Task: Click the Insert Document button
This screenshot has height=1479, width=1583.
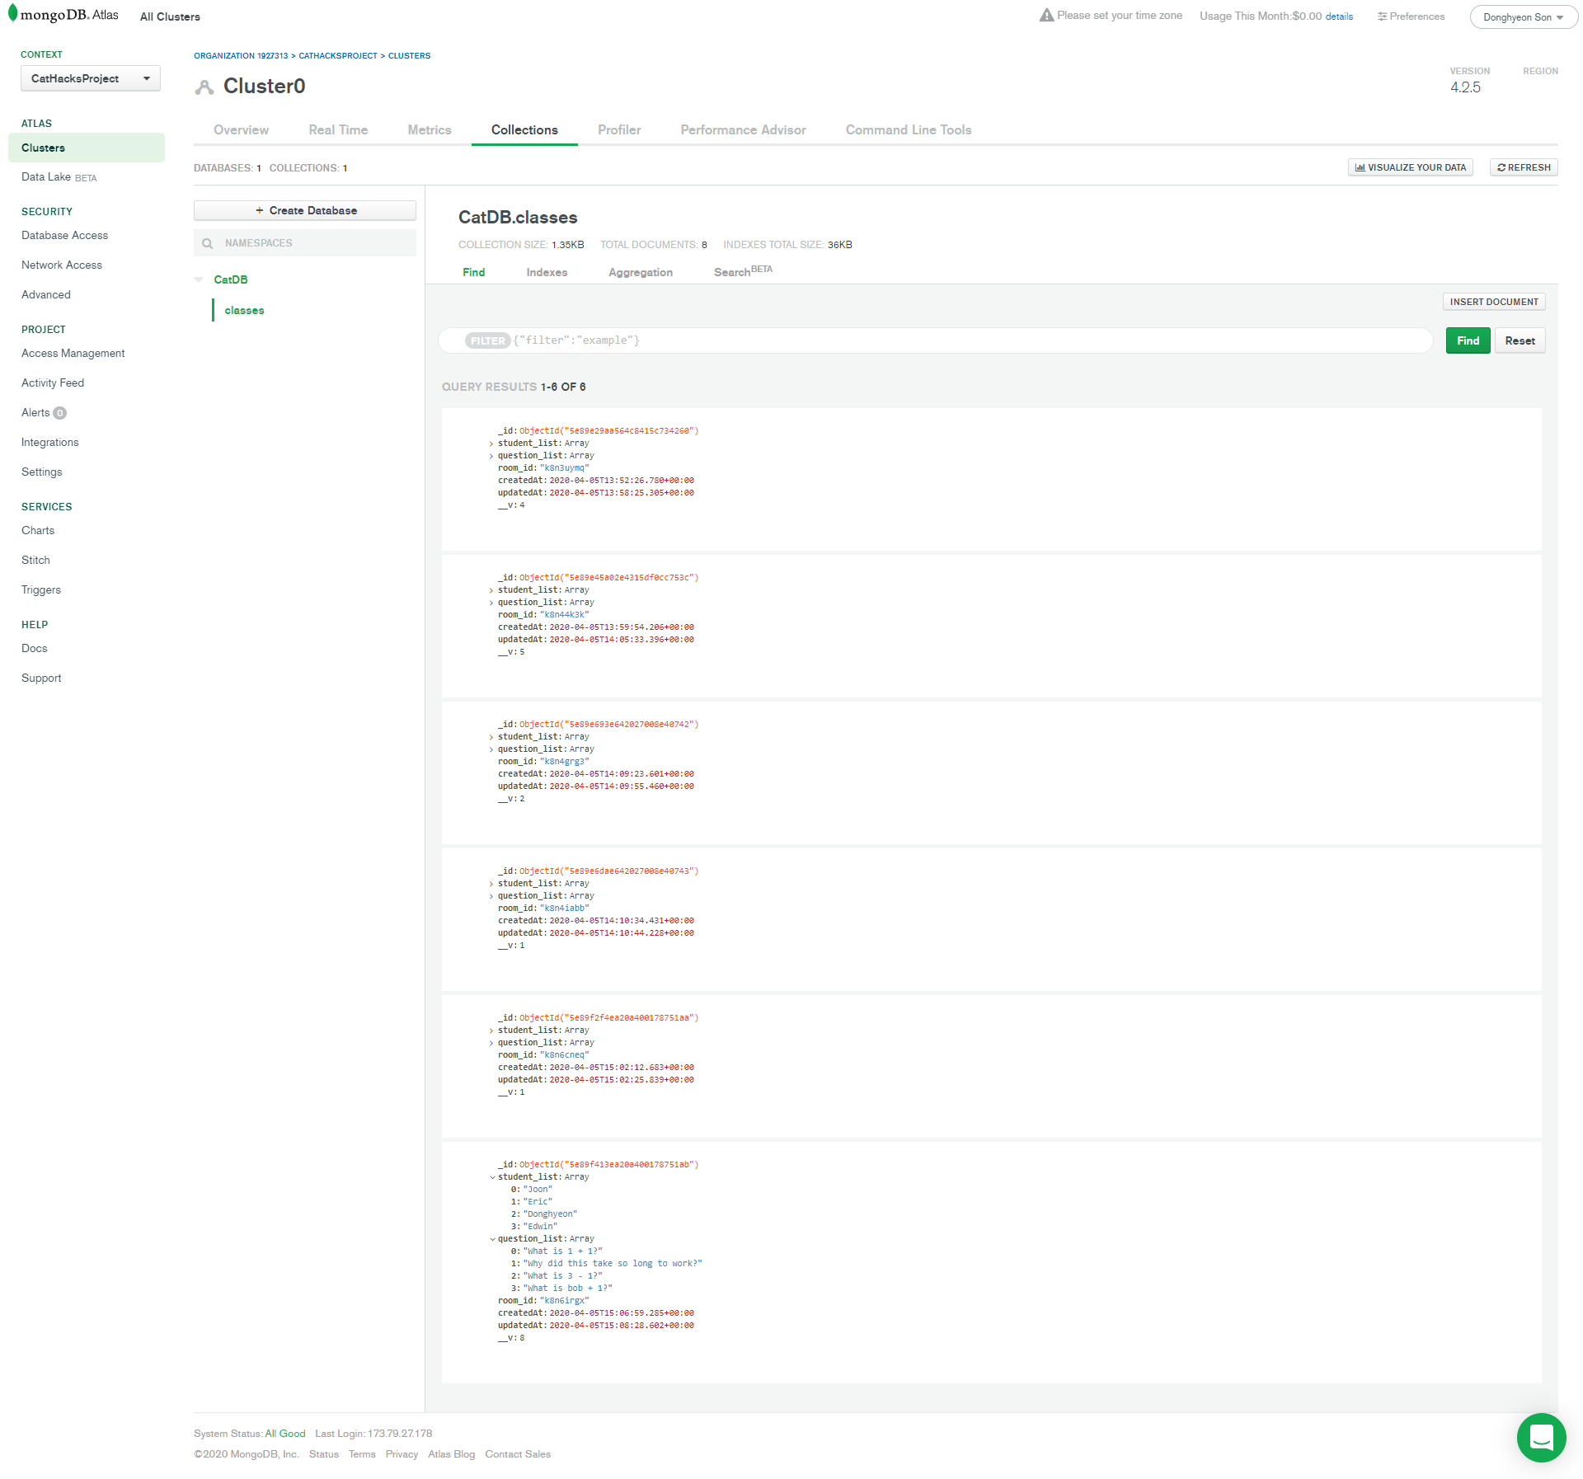Action: (1493, 302)
